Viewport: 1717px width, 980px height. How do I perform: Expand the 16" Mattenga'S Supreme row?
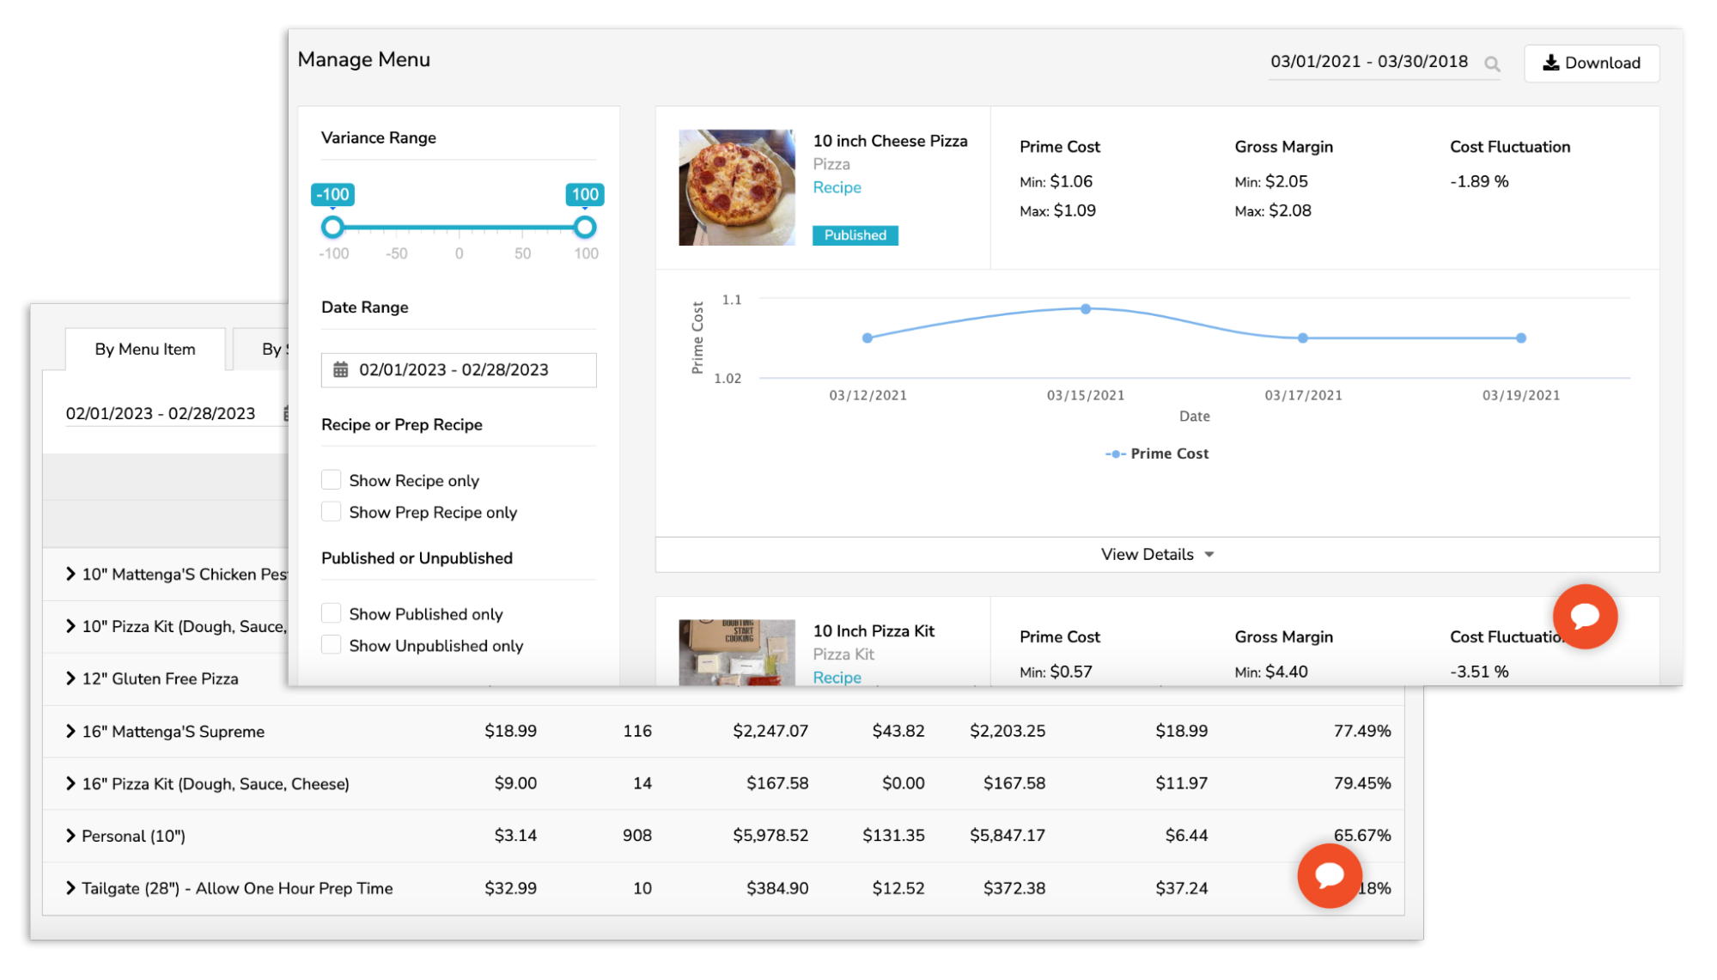tap(70, 731)
